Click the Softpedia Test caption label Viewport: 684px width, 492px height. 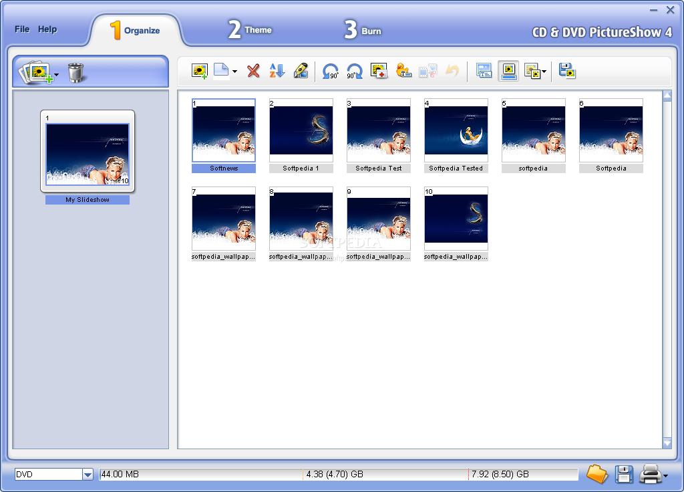tap(379, 168)
